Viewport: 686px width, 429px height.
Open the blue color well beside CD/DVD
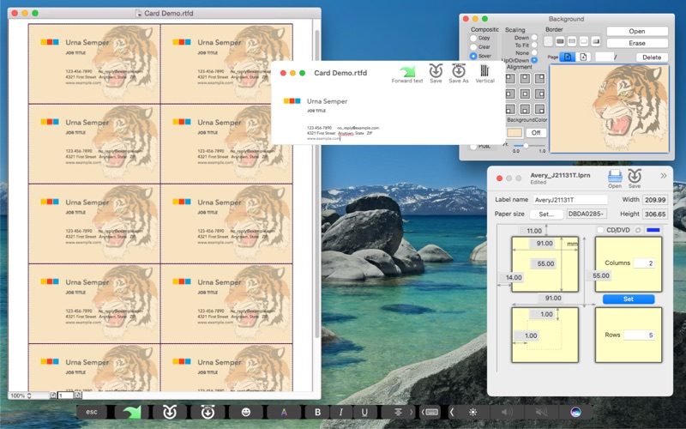653,230
